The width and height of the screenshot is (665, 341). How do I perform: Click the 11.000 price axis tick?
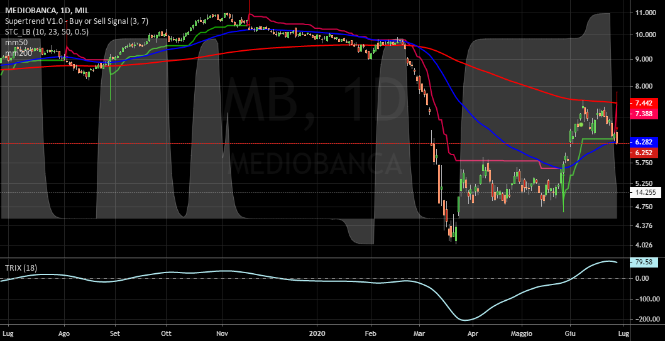pyautogui.click(x=646, y=13)
